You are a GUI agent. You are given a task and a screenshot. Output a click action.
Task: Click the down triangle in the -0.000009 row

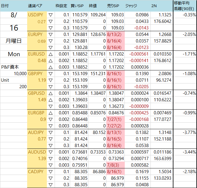coord(50,106)
